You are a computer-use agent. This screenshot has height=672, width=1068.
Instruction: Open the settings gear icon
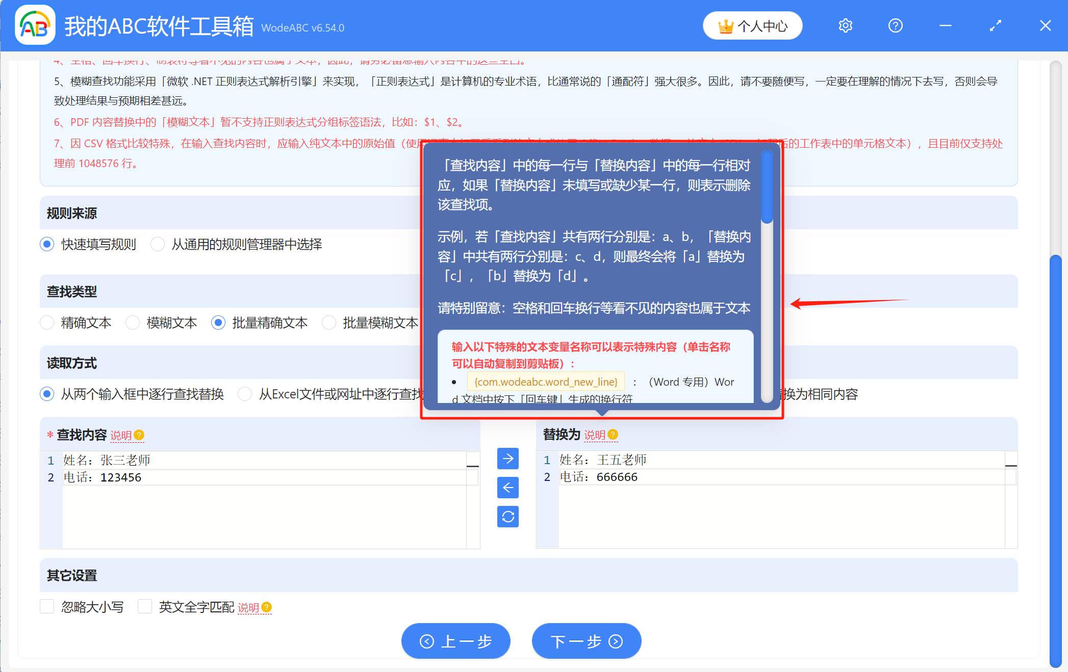coord(845,25)
